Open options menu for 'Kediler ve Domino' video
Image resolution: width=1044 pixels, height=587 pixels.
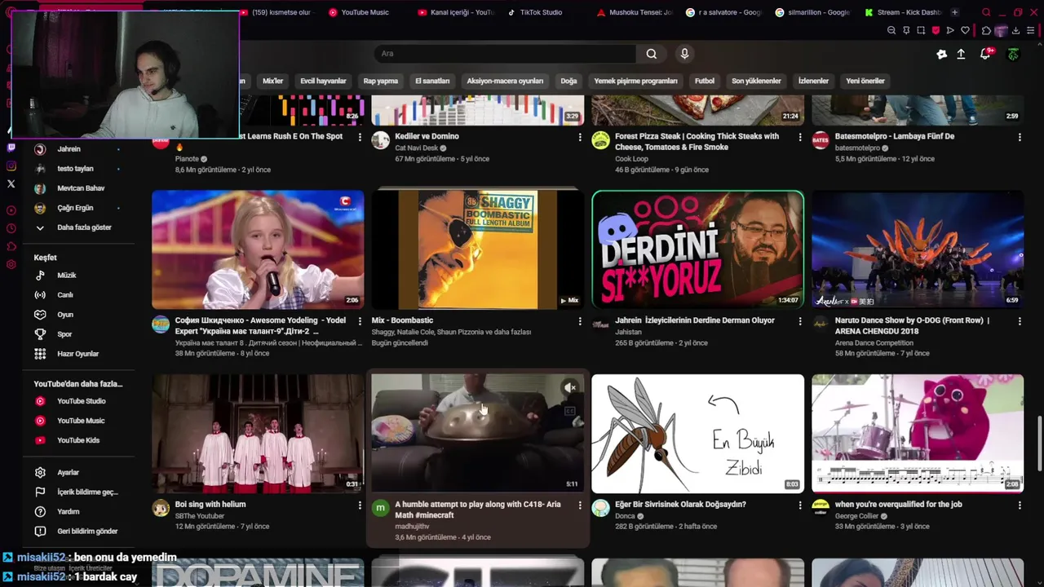[x=580, y=137]
